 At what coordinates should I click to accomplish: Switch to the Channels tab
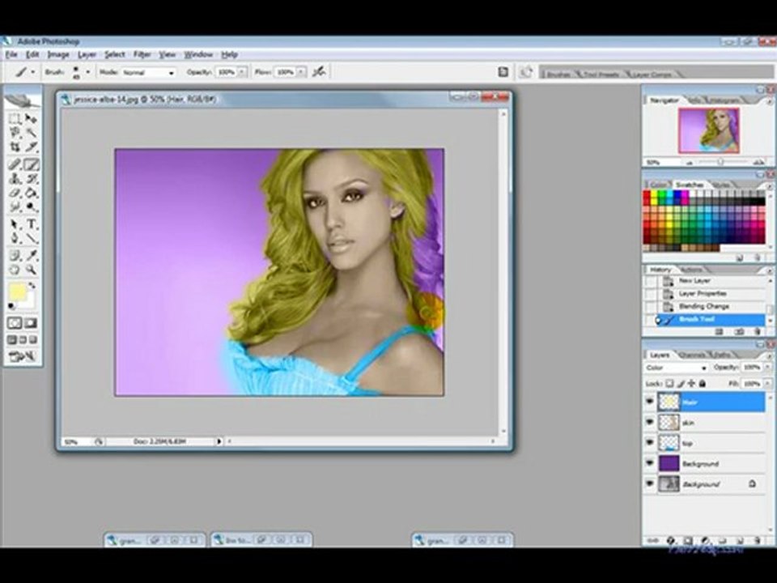[692, 355]
